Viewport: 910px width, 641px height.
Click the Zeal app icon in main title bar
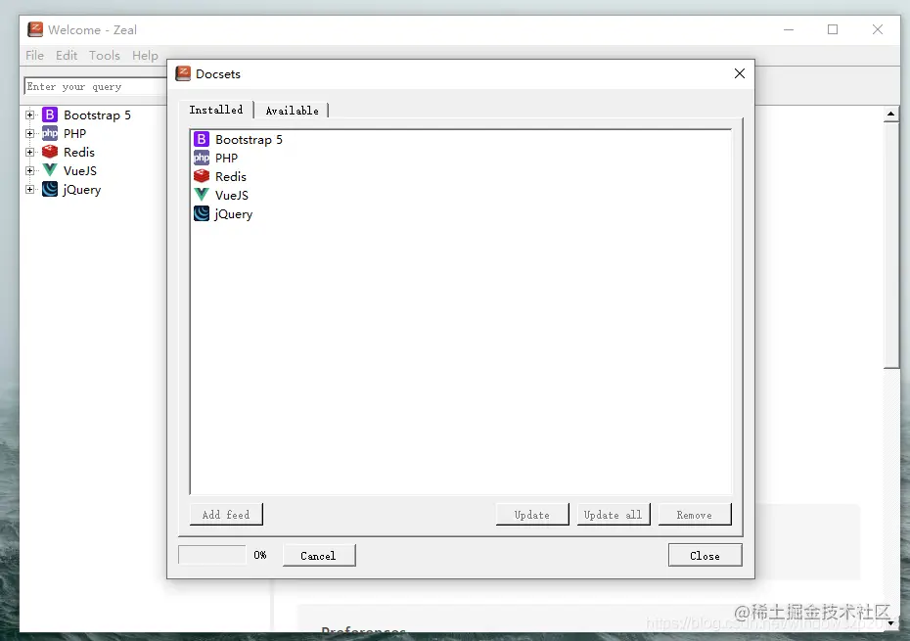point(35,29)
